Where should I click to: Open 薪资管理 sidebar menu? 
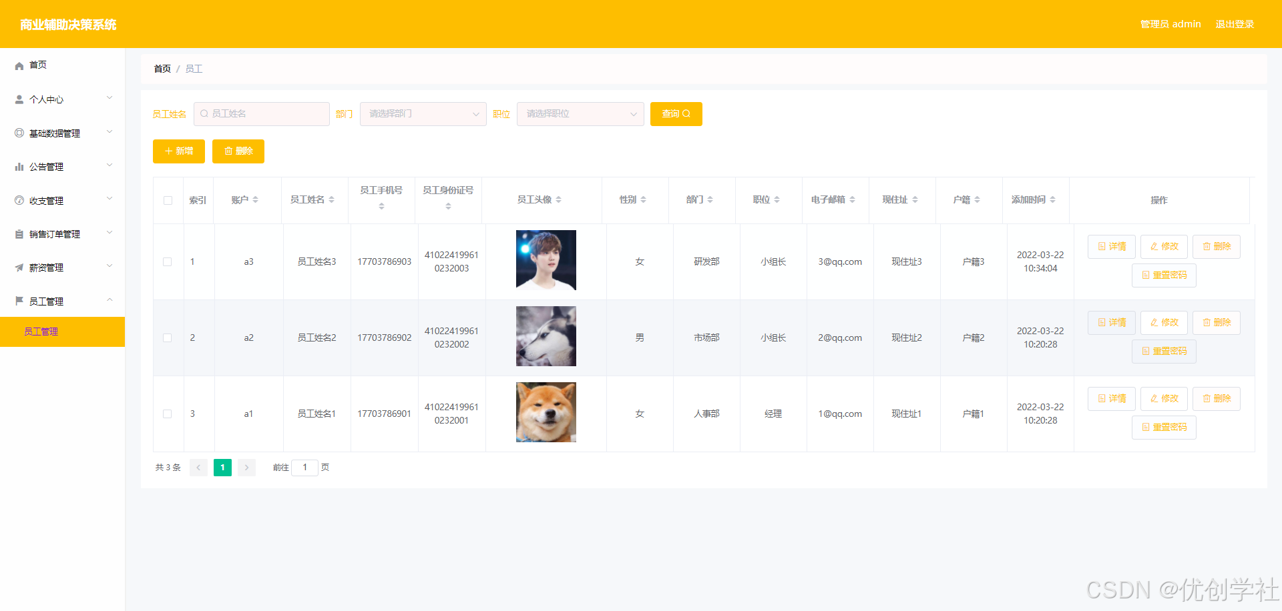click(x=62, y=267)
